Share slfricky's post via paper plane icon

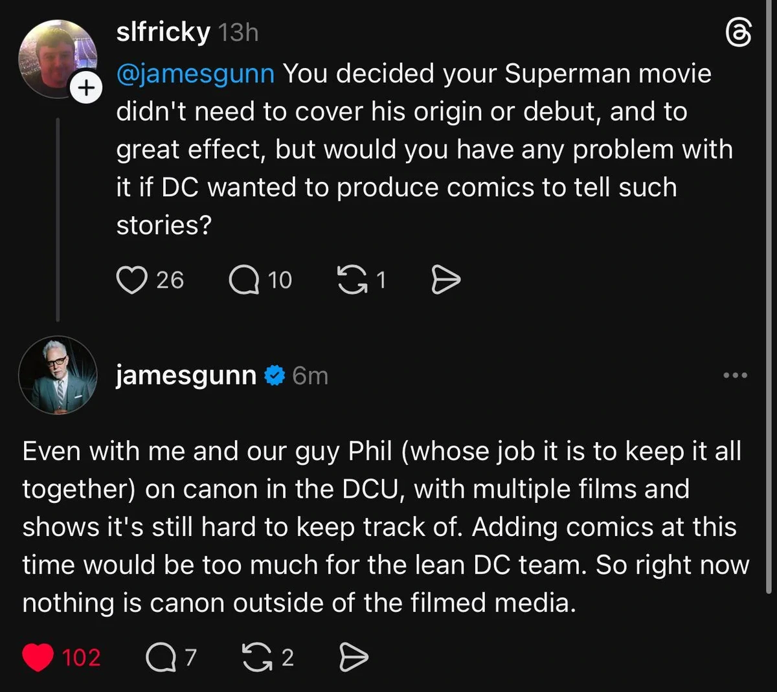(445, 280)
